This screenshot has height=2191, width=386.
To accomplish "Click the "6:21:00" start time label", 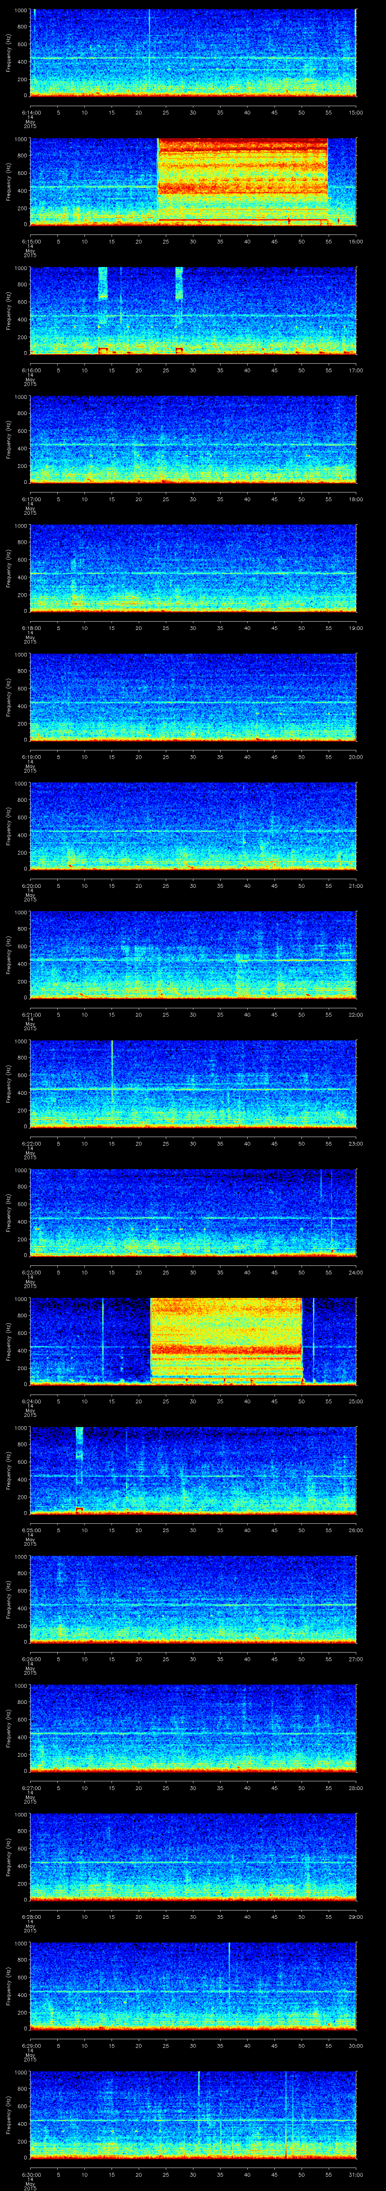I will pos(31,1015).
